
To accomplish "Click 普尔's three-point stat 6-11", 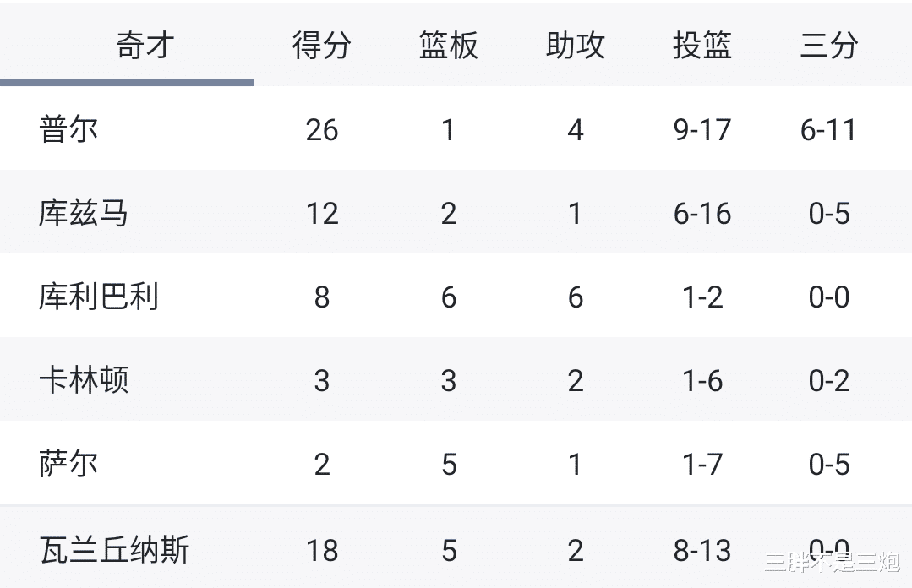I will [x=829, y=130].
